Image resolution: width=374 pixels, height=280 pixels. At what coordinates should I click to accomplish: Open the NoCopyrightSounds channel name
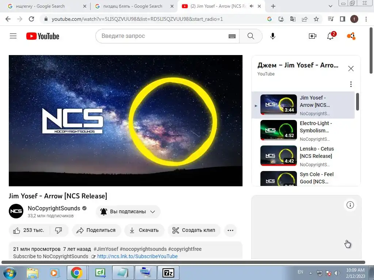click(54, 208)
